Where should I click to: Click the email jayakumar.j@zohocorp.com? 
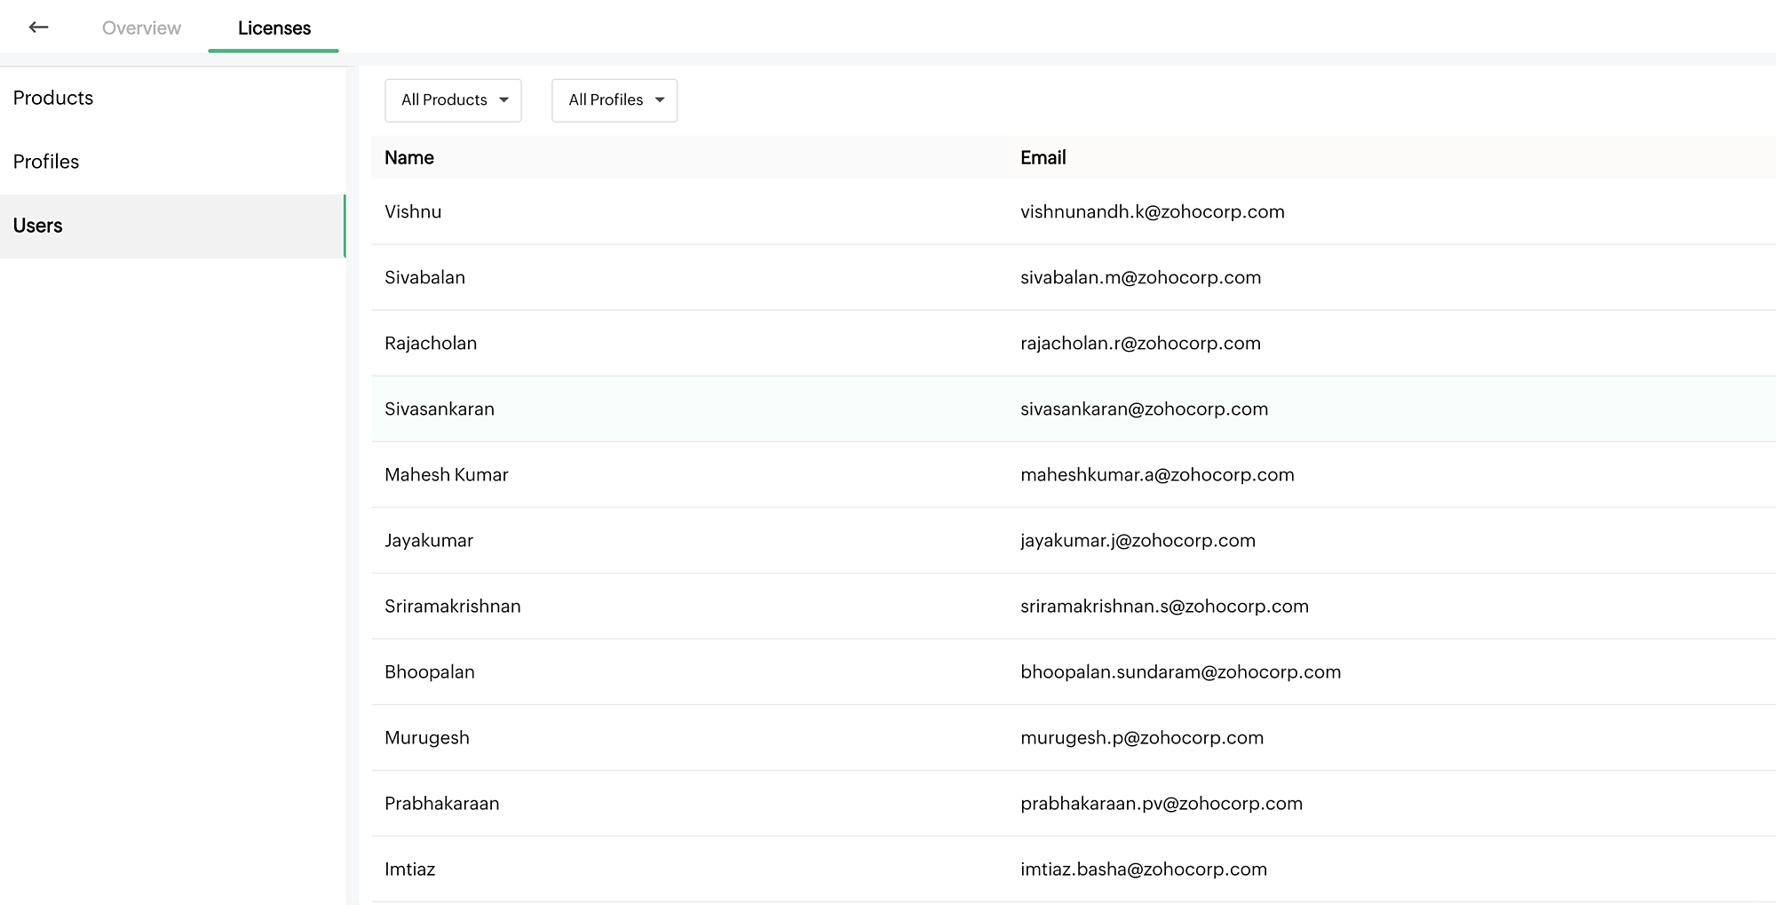[x=1138, y=541]
